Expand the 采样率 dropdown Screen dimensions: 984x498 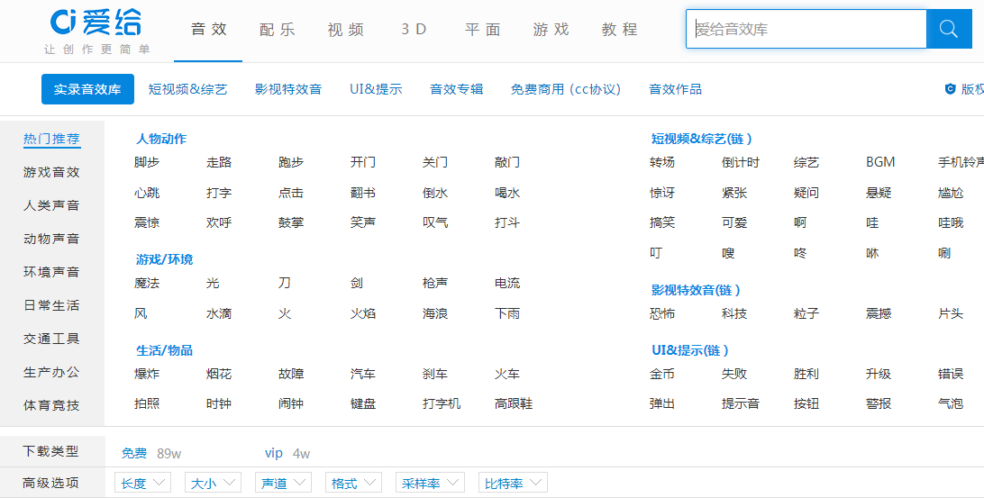tap(430, 484)
